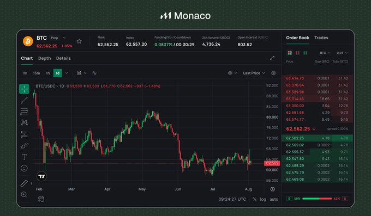The width and height of the screenshot is (371, 216).
Task: Toggle log scale on chart
Action: pos(263,199)
